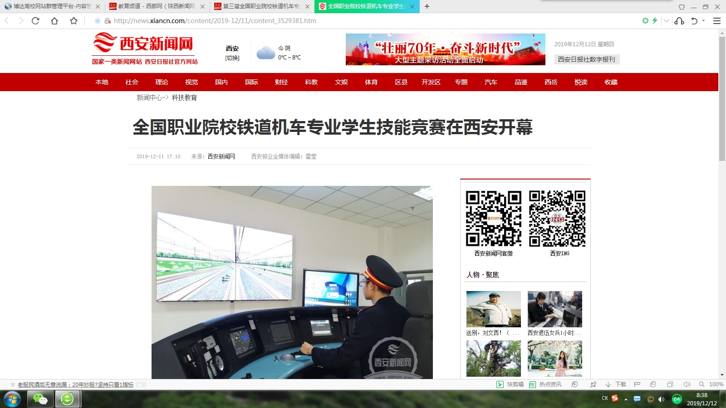Toggle the 切换 city switch for weather
The width and height of the screenshot is (726, 408).
click(x=232, y=58)
